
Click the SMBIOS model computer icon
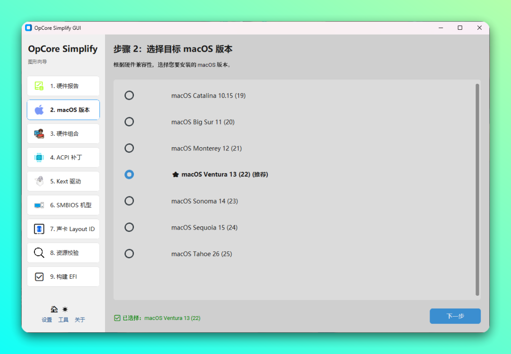39,205
